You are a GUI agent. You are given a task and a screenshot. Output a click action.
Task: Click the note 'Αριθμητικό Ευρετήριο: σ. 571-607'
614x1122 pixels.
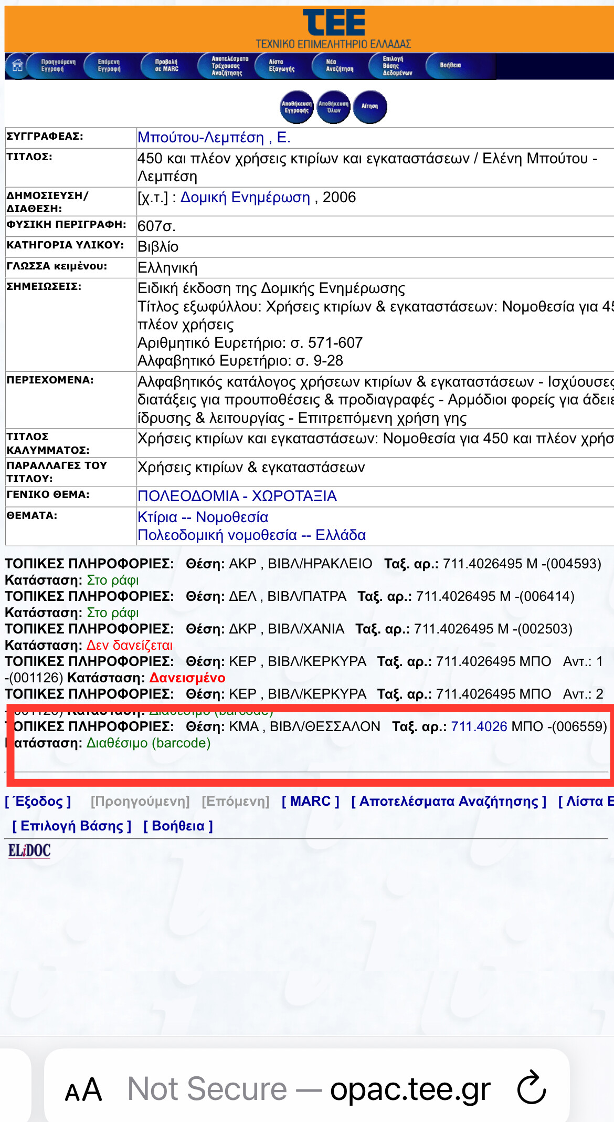(x=250, y=343)
